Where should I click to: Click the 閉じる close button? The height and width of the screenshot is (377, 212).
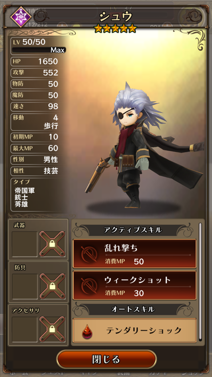tap(106, 360)
